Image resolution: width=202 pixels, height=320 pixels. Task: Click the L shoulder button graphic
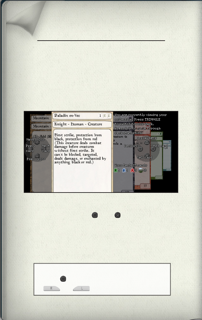(82, 288)
